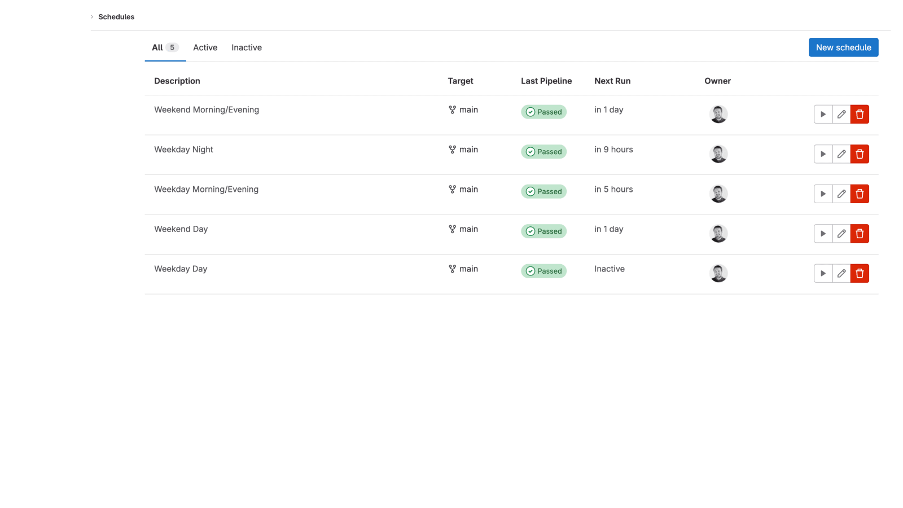
Task: Select the 'Weekday Morning/Evening' description text
Action: coord(206,190)
